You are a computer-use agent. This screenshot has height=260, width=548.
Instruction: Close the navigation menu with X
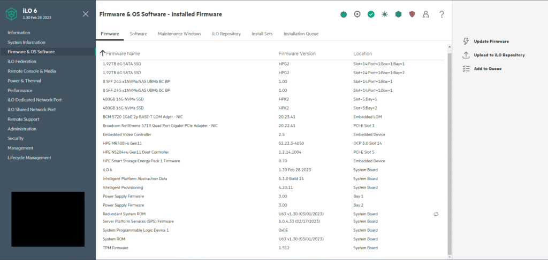tap(86, 14)
